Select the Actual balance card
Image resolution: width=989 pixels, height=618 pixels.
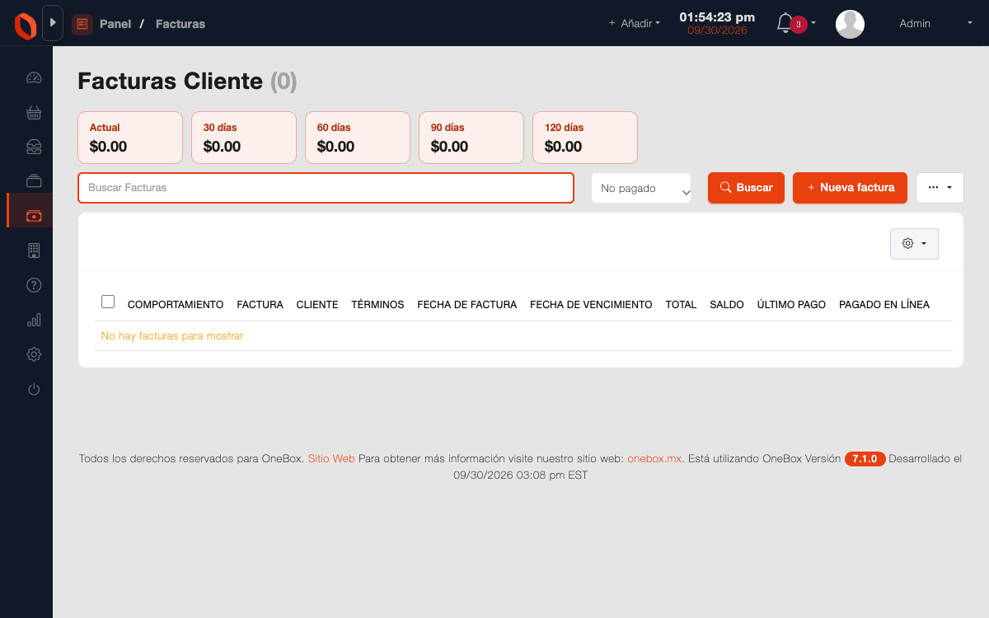pos(130,138)
